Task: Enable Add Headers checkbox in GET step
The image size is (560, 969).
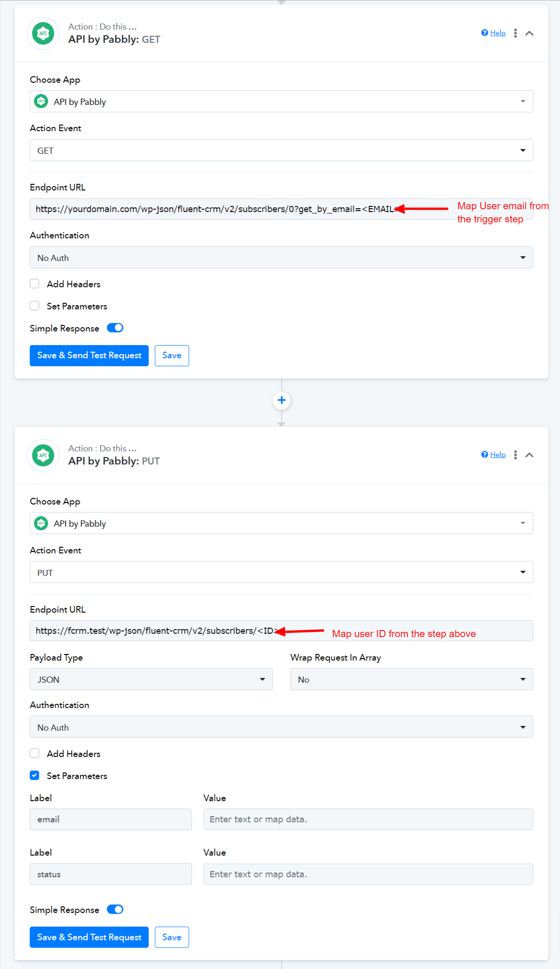Action: pos(34,284)
